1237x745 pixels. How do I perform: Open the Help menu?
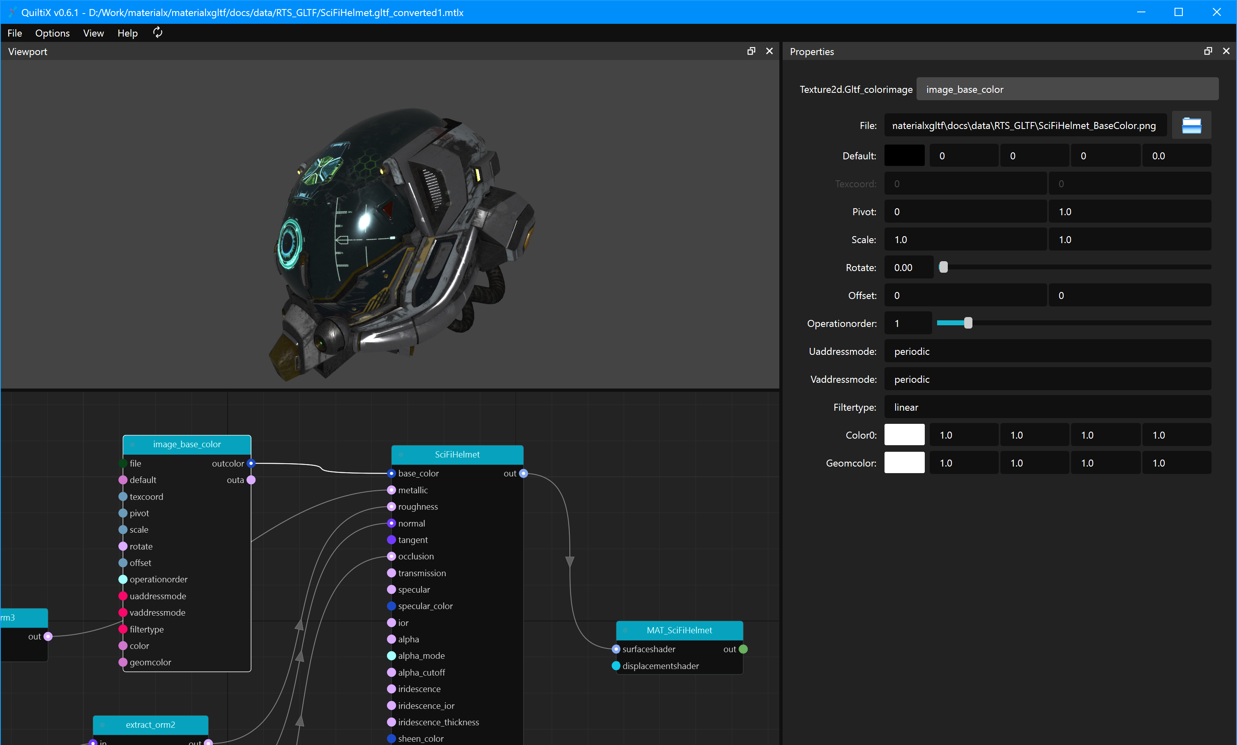click(127, 33)
